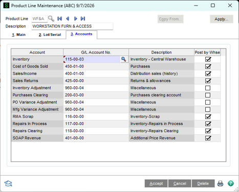This screenshot has height=192, width=239.
Task: Select Cost of Goods Sold account 450-01-00
Action: (x=96, y=66)
